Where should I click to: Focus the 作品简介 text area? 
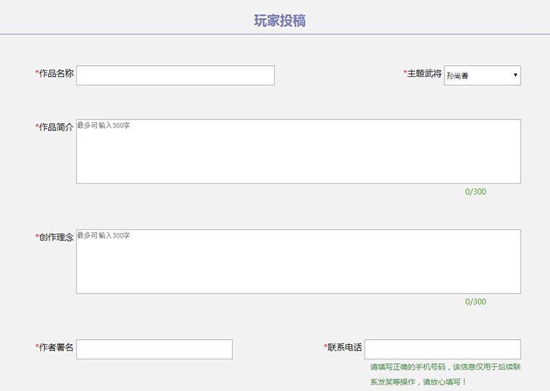click(x=298, y=152)
